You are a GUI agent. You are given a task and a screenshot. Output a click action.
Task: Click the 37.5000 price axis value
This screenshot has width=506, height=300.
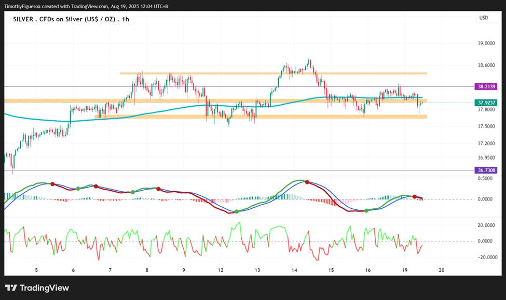pos(486,126)
